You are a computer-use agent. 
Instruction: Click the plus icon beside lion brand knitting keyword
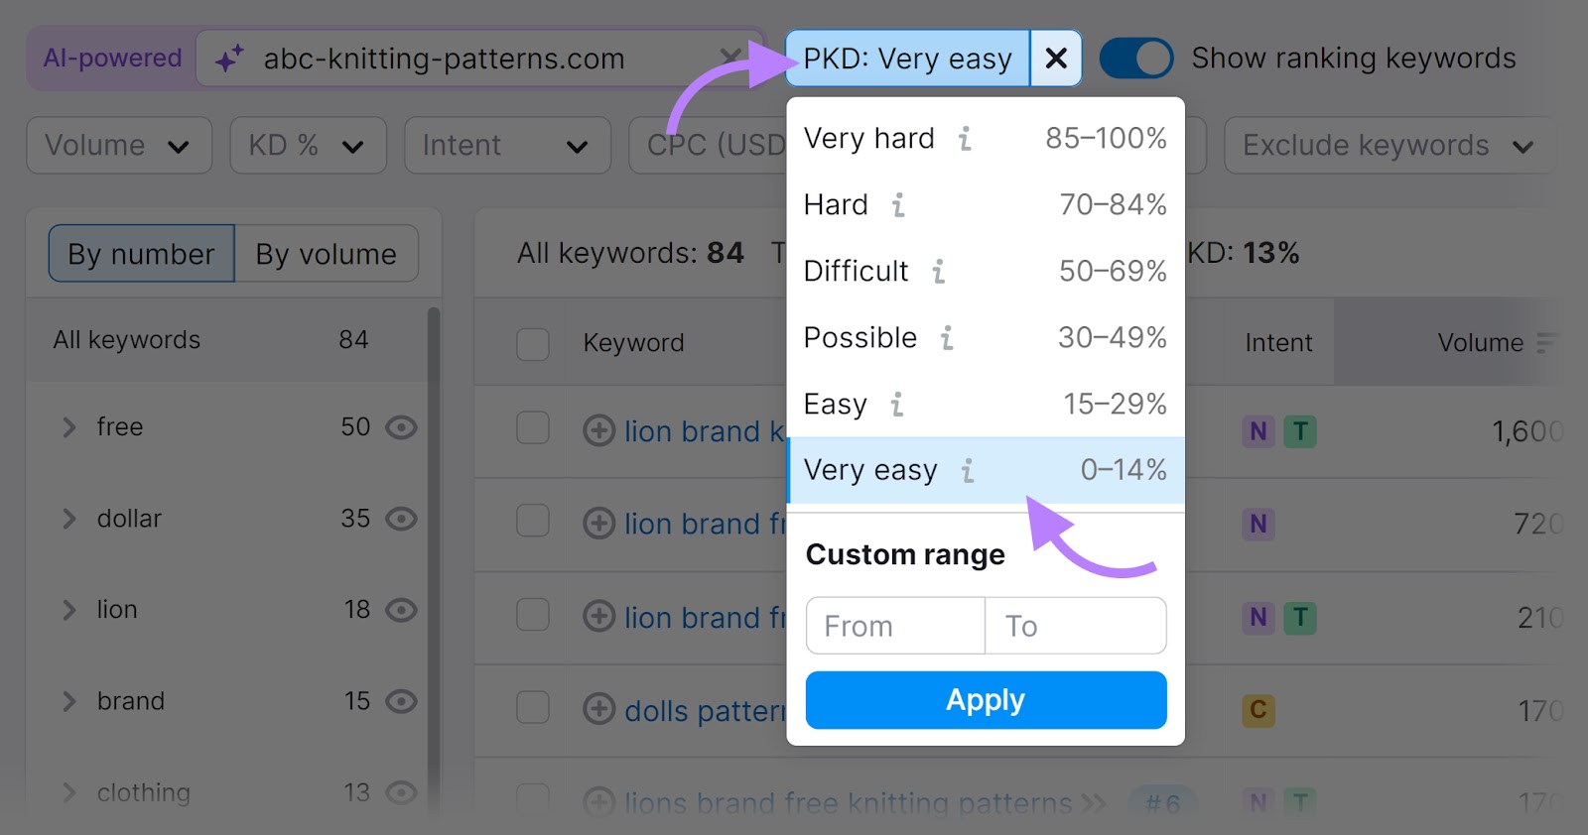pyautogui.click(x=599, y=430)
